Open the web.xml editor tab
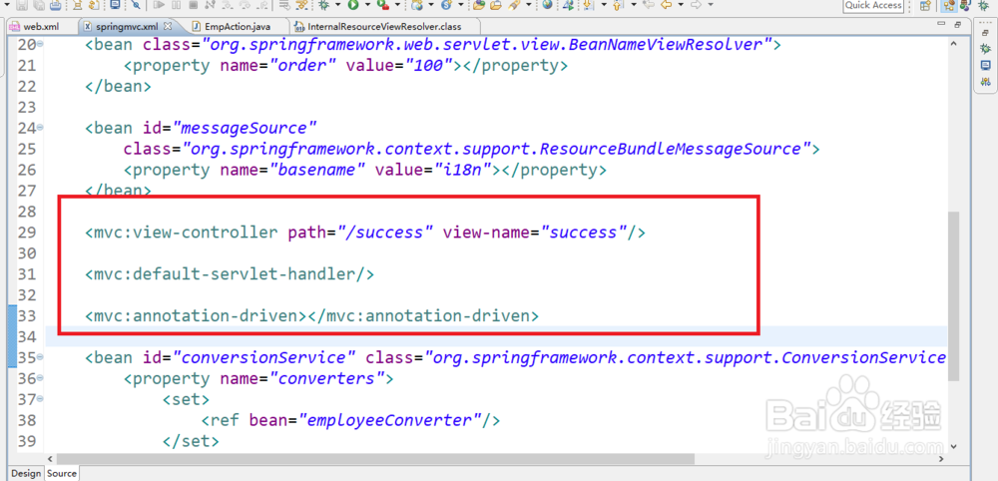Screen dimensions: 998x481 (x=41, y=27)
